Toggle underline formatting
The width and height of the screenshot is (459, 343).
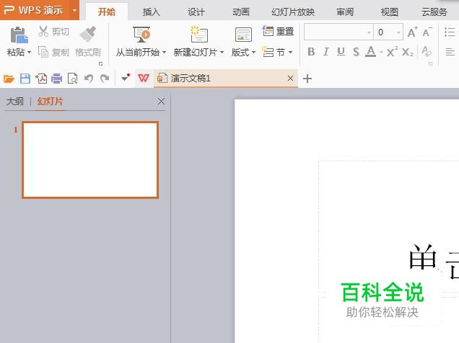[341, 52]
